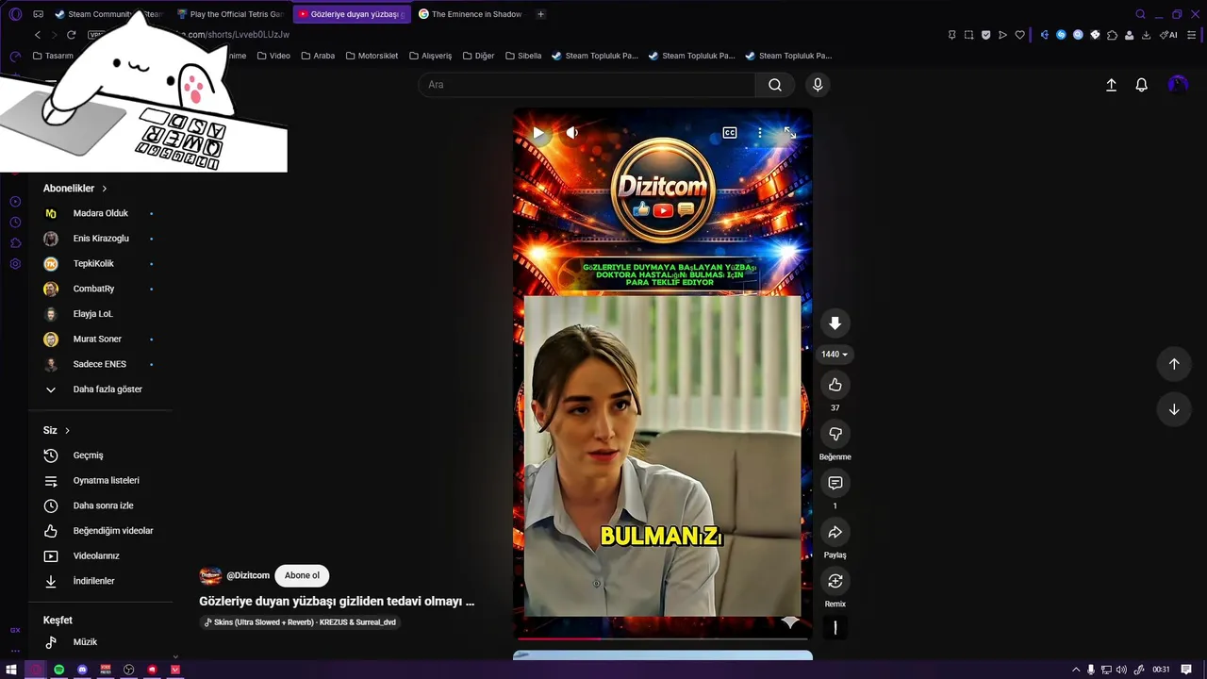Start voice search with the microphone
The width and height of the screenshot is (1207, 679).
pos(818,85)
